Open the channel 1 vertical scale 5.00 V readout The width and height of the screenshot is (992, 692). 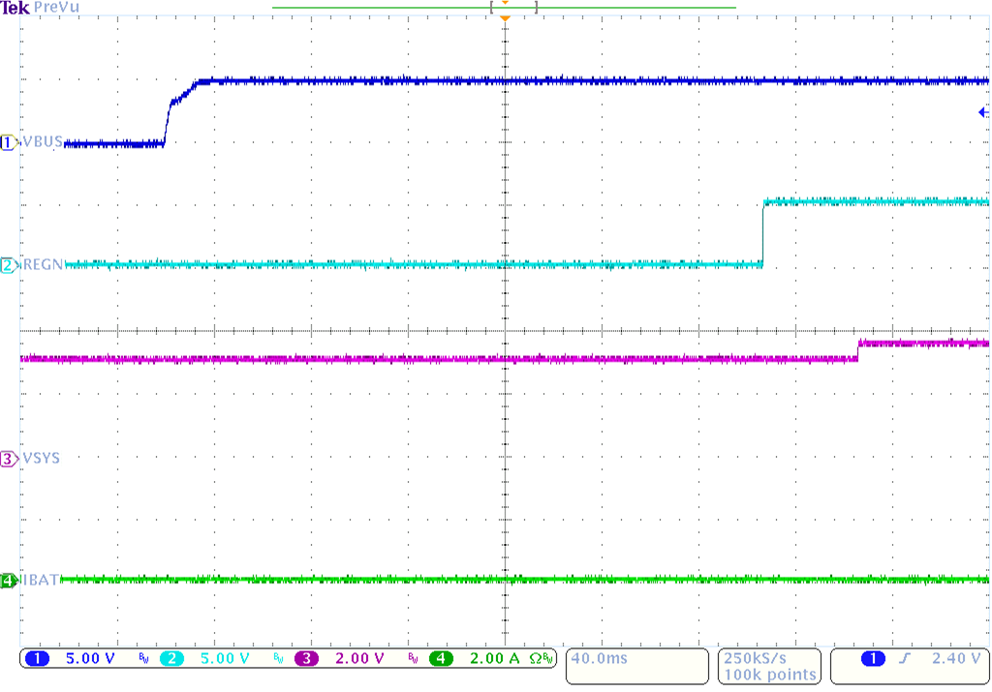89,658
